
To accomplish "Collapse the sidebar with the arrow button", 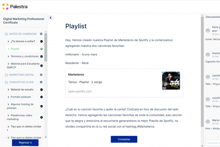I will pyautogui.click(x=51, y=18).
